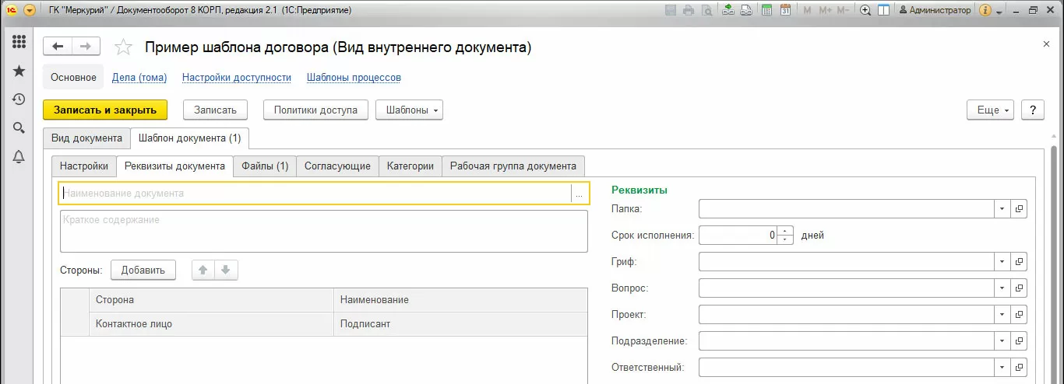Open the Настройки доступности link
Screen dimensions: 1064x384
click(237, 78)
